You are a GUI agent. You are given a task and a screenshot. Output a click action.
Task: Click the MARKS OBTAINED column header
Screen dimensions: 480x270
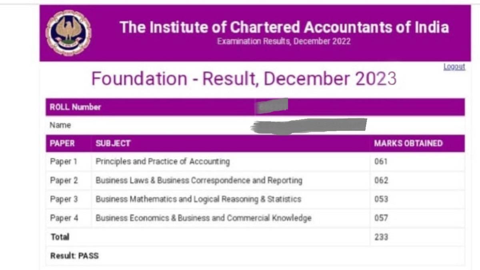coord(408,143)
